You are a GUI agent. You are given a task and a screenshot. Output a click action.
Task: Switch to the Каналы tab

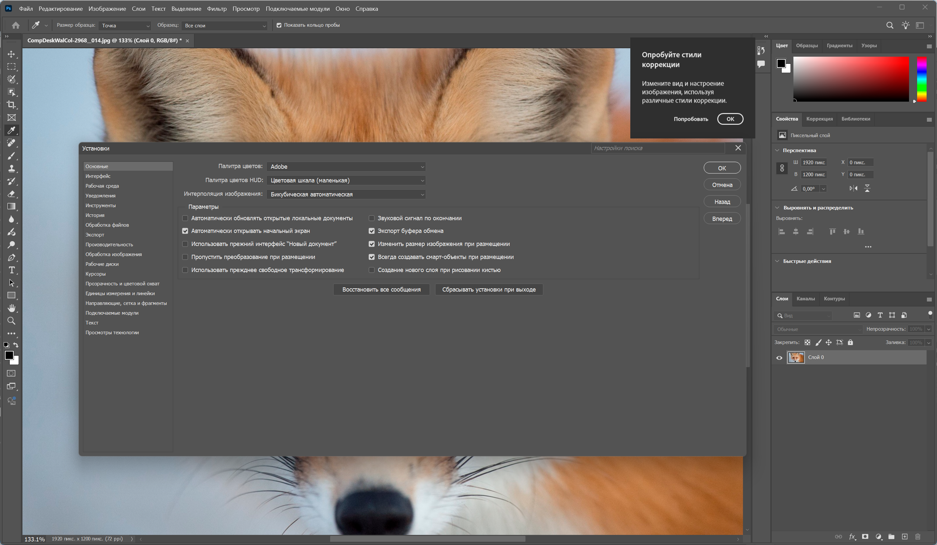[805, 299]
